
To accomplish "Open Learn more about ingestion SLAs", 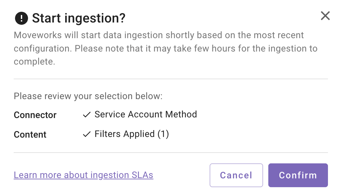I will click(x=83, y=175).
